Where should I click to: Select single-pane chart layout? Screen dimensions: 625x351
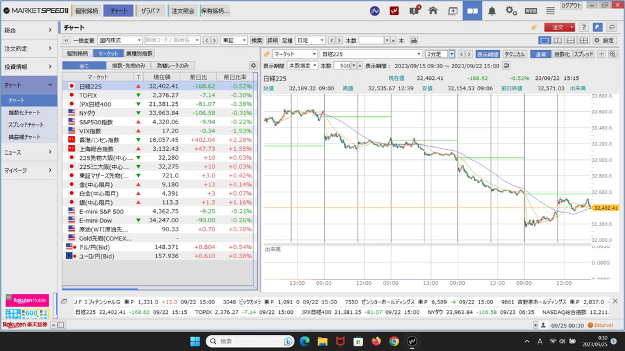(544, 40)
